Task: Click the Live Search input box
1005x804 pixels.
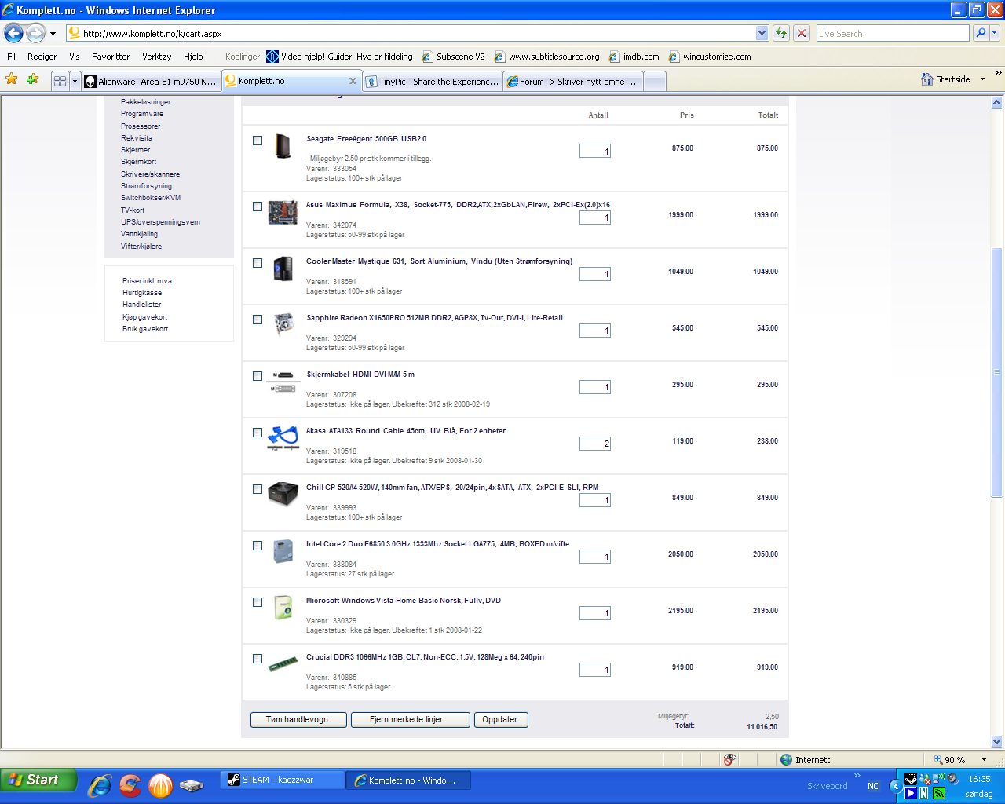Action: [x=893, y=33]
